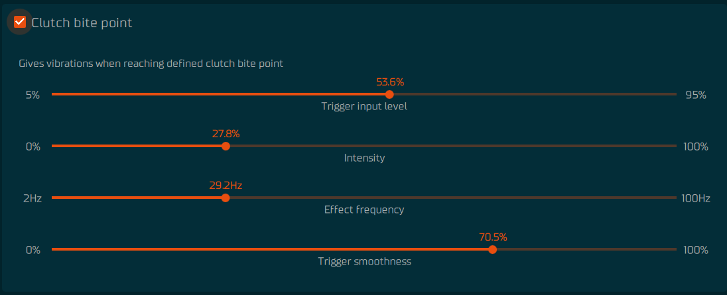Click the Intensity slider handle

(x=226, y=147)
